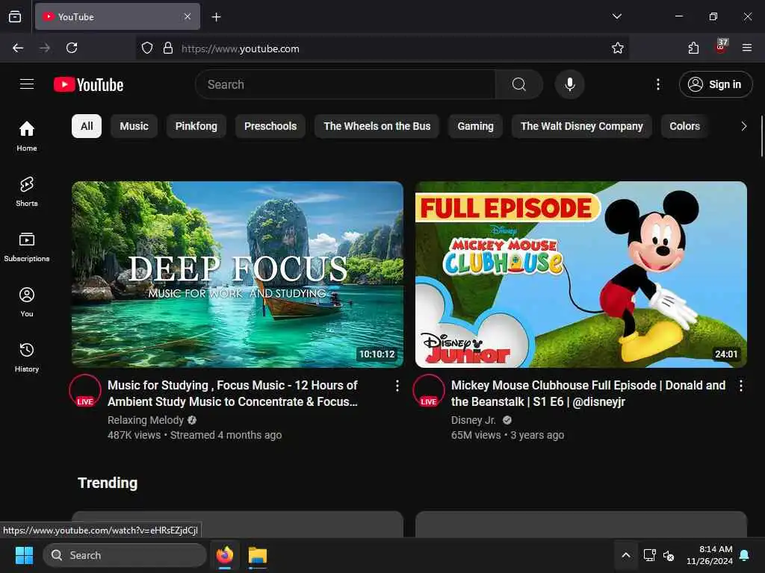Open the Firefox application menu

747,48
